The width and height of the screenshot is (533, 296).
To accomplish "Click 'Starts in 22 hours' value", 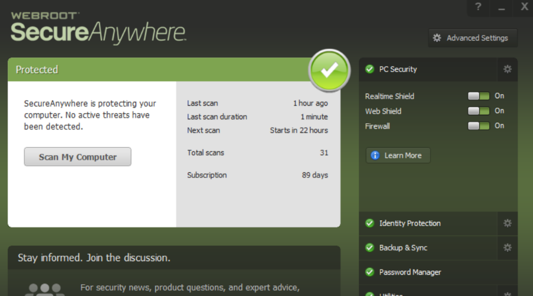I will 299,130.
